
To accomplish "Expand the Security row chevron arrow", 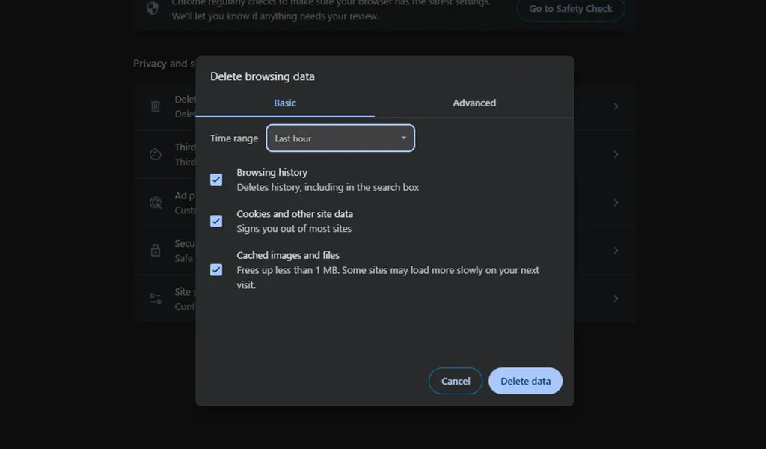I will (616, 251).
